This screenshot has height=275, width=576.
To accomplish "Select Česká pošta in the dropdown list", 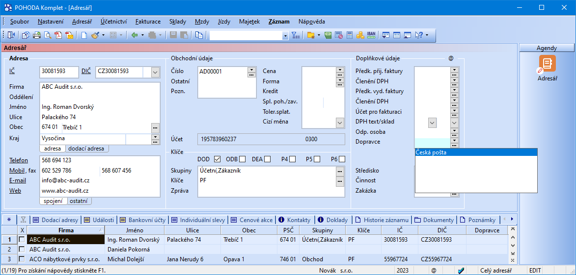I will pyautogui.click(x=476, y=152).
